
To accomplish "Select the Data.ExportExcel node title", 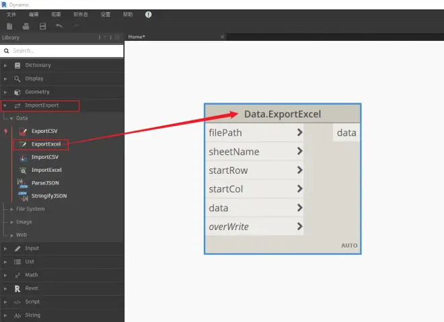I will [283, 114].
